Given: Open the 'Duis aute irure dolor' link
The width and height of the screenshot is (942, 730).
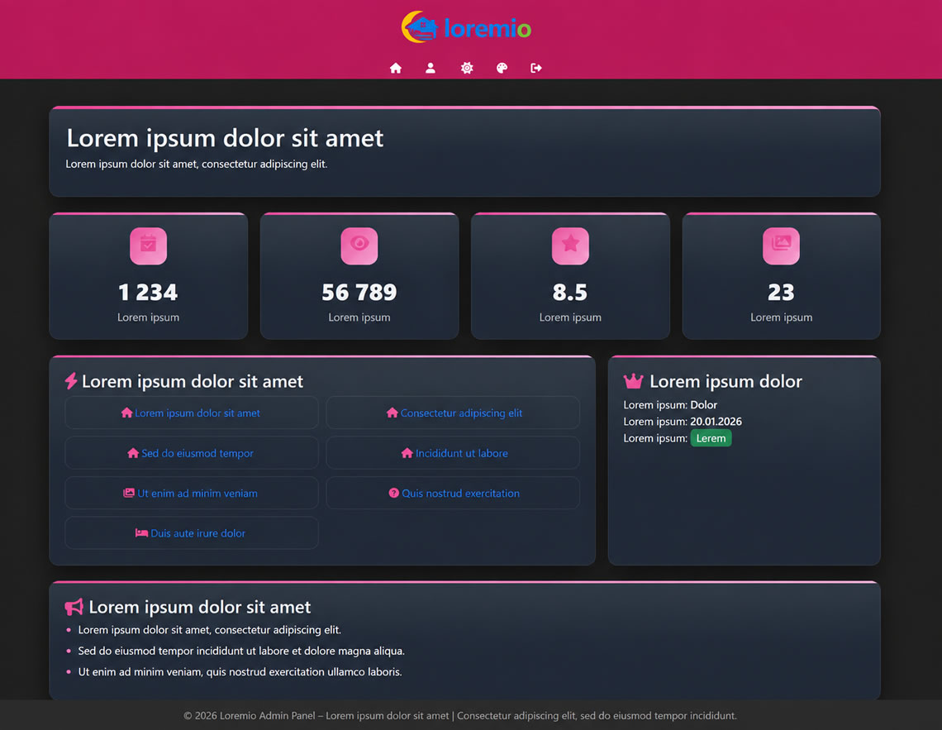Looking at the screenshot, I should pos(191,533).
